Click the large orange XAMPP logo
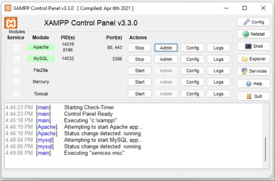 pos(11,23)
